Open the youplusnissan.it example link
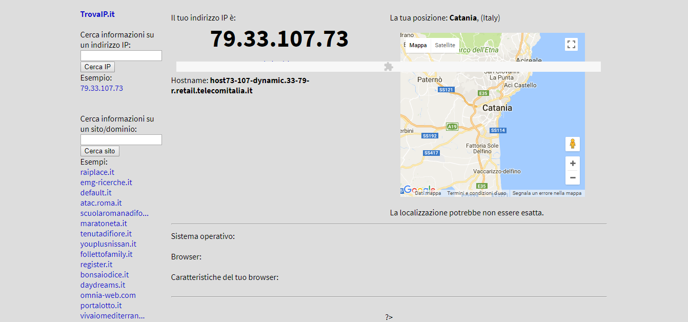The width and height of the screenshot is (688, 322). coord(108,244)
